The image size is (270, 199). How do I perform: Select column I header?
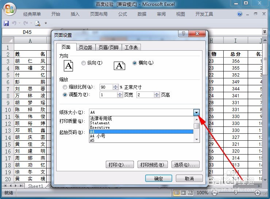[235, 40]
